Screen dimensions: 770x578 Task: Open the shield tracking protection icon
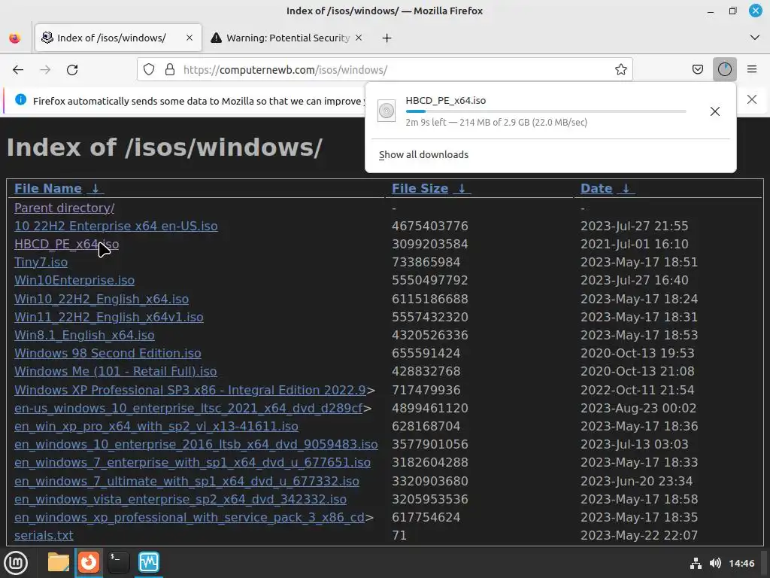(149, 70)
